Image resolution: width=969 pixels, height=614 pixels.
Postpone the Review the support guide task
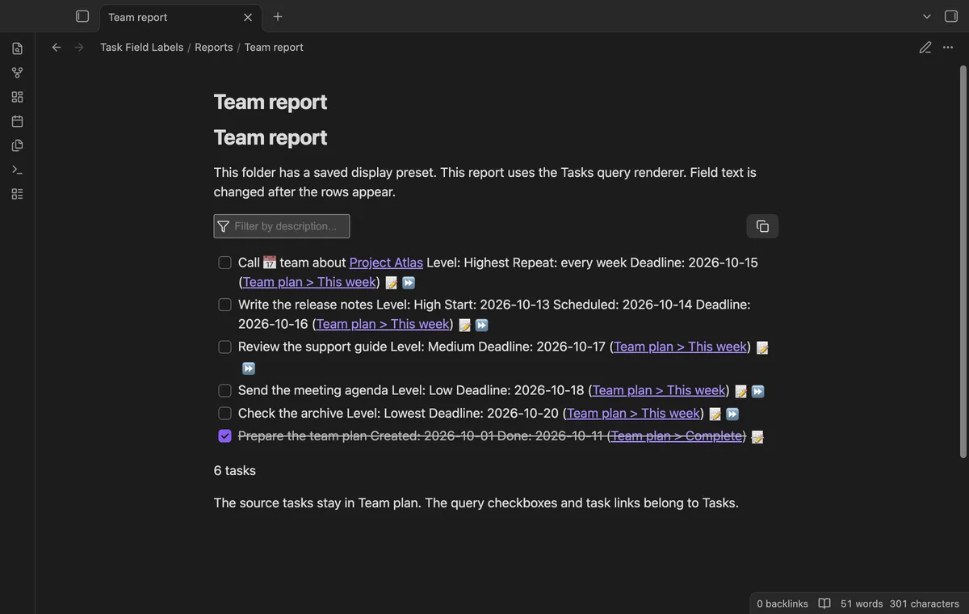tap(249, 368)
